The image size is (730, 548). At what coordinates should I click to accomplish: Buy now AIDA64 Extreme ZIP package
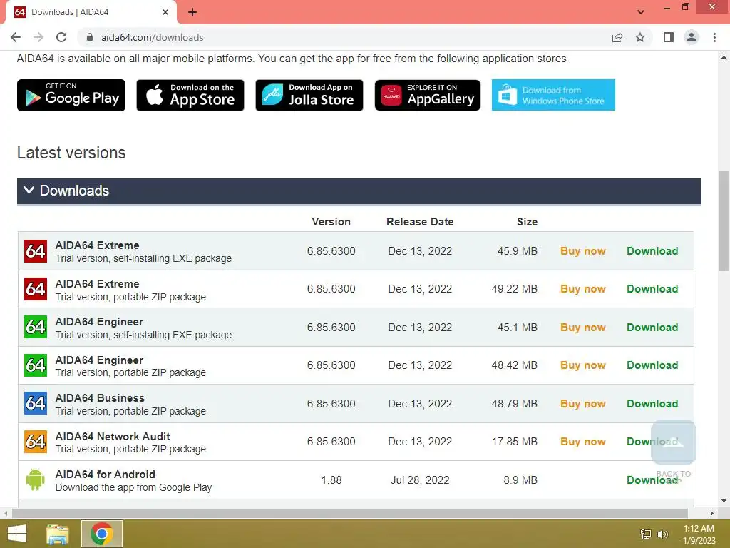tap(583, 289)
